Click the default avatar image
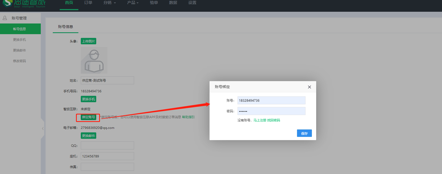This screenshot has width=442, height=174. tap(94, 60)
